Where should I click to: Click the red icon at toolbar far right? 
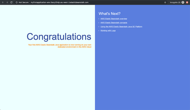[187, 2]
